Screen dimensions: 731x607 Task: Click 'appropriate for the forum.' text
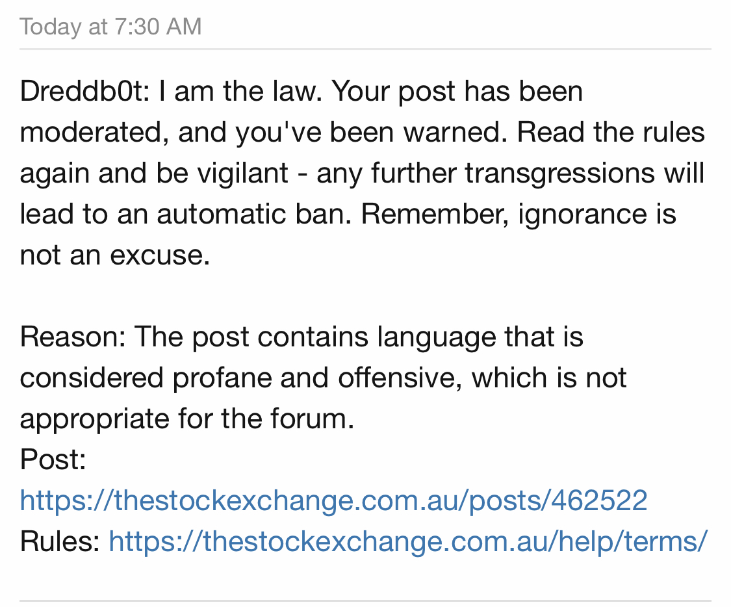point(187,419)
